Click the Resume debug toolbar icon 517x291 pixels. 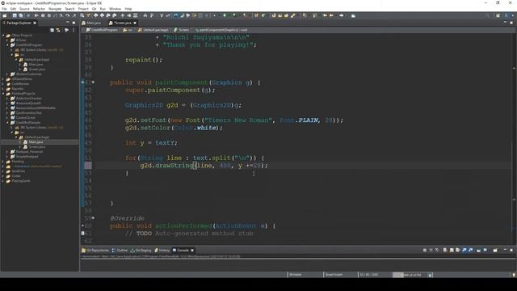[x=36, y=15]
